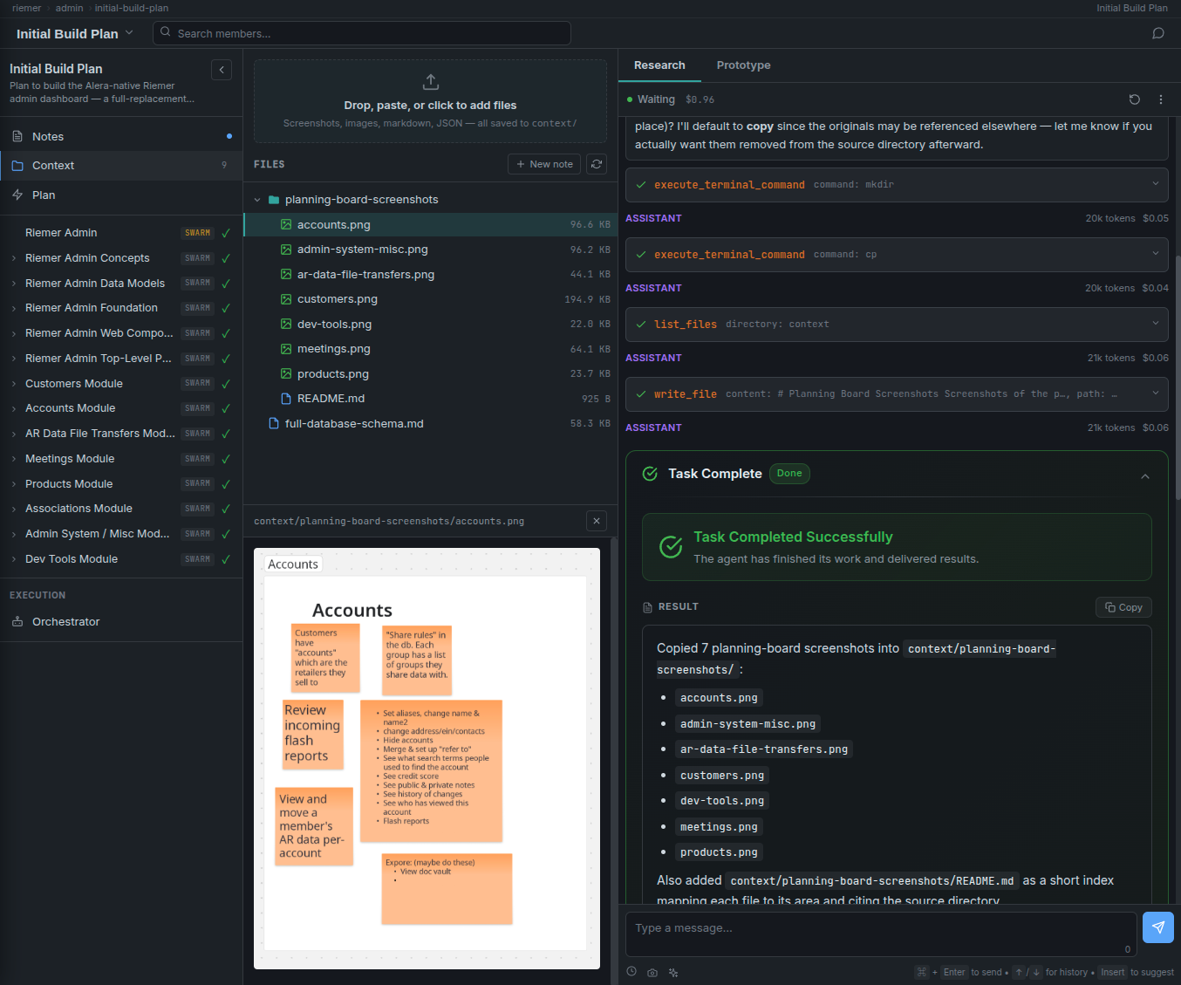The width and height of the screenshot is (1181, 985).
Task: Click the folder icon of planning-board-screenshots
Action: click(x=274, y=200)
